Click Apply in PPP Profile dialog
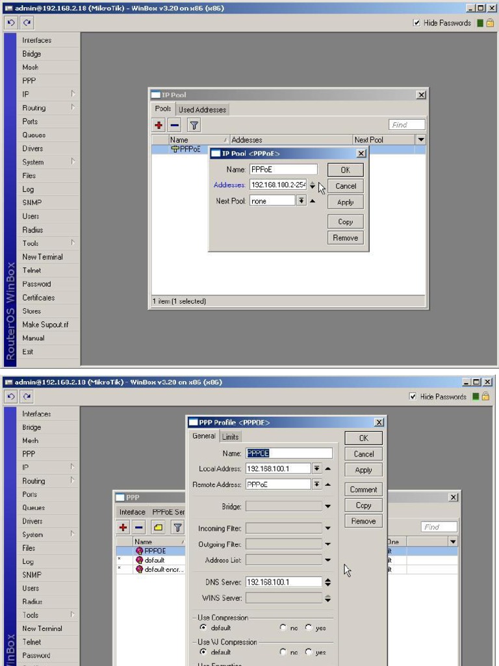Image resolution: width=499 pixels, height=666 pixels. click(x=364, y=470)
